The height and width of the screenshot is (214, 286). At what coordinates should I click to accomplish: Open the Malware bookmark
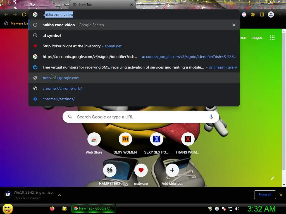tap(16, 23)
